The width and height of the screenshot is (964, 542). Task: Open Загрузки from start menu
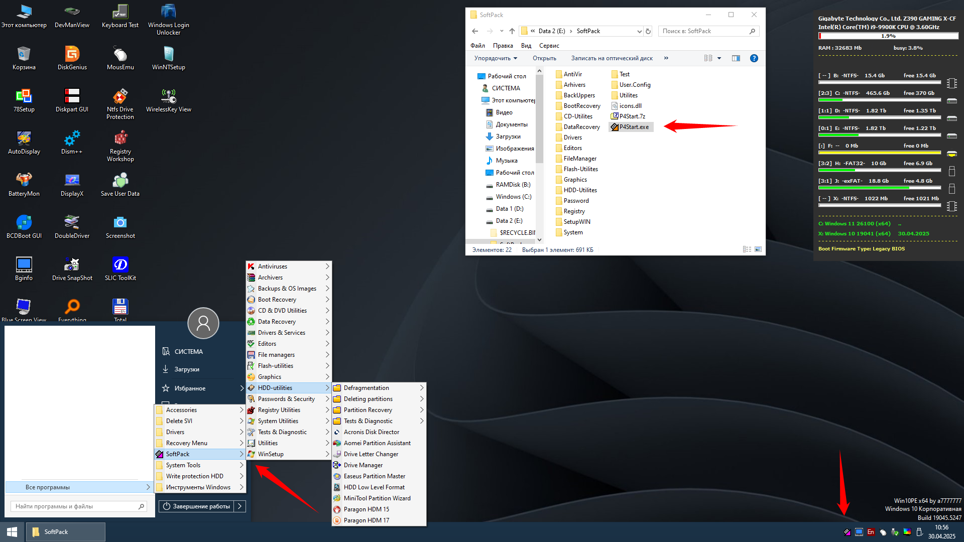click(187, 369)
